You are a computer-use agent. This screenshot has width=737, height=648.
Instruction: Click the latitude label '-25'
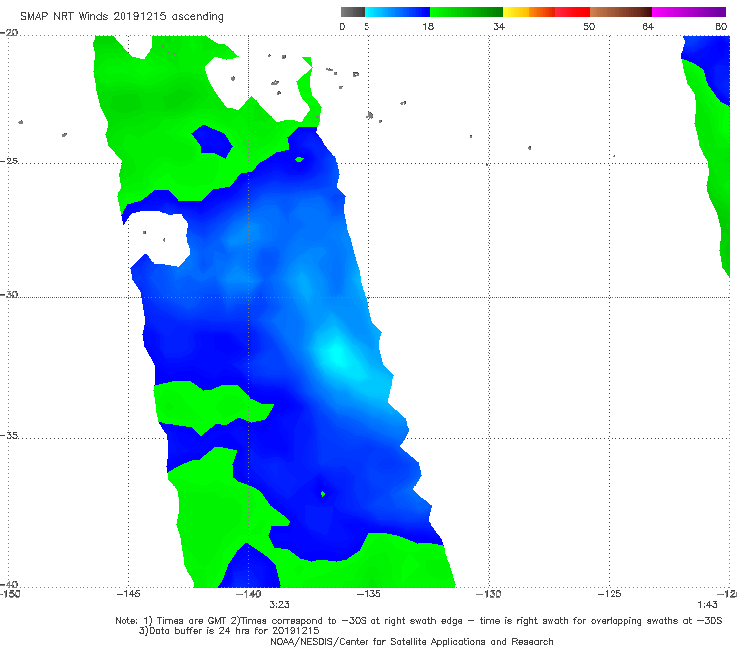[x=9, y=161]
